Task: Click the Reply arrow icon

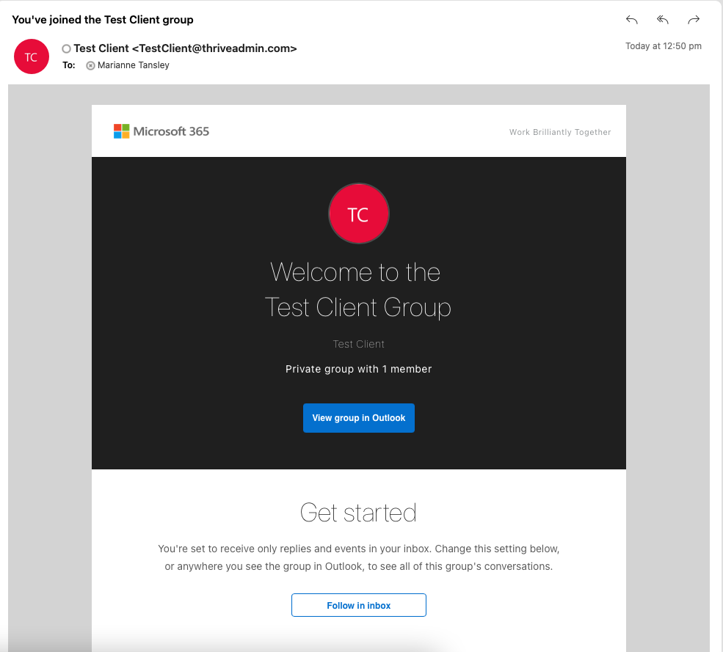Action: [x=632, y=20]
